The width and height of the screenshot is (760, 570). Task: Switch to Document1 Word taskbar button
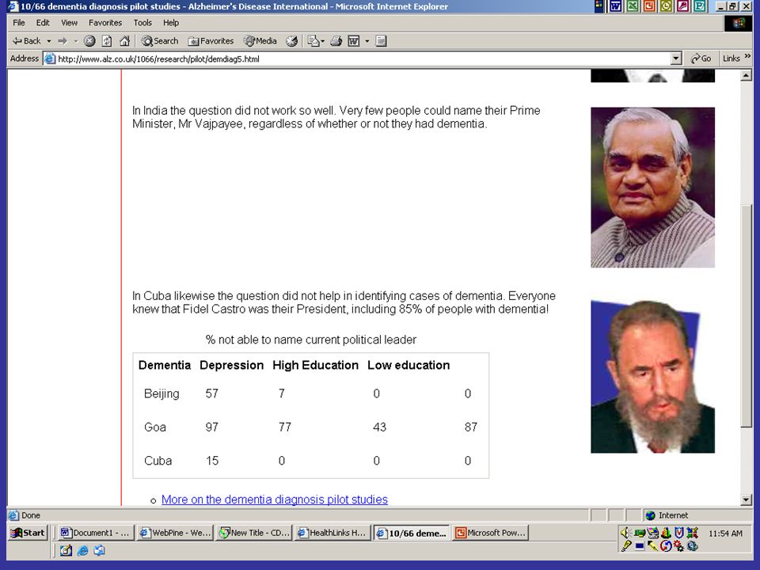point(96,533)
